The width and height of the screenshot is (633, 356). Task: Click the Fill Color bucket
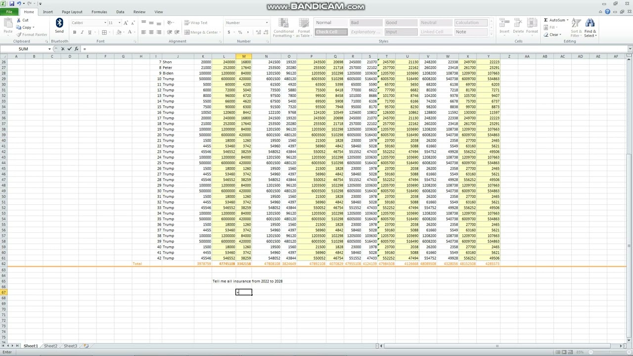(119, 32)
